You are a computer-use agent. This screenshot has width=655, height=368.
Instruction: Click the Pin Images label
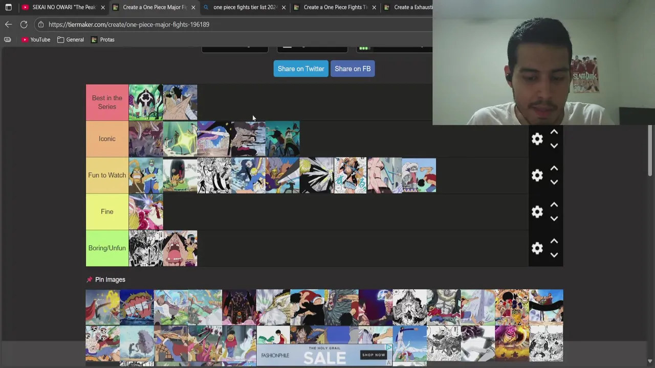110,280
